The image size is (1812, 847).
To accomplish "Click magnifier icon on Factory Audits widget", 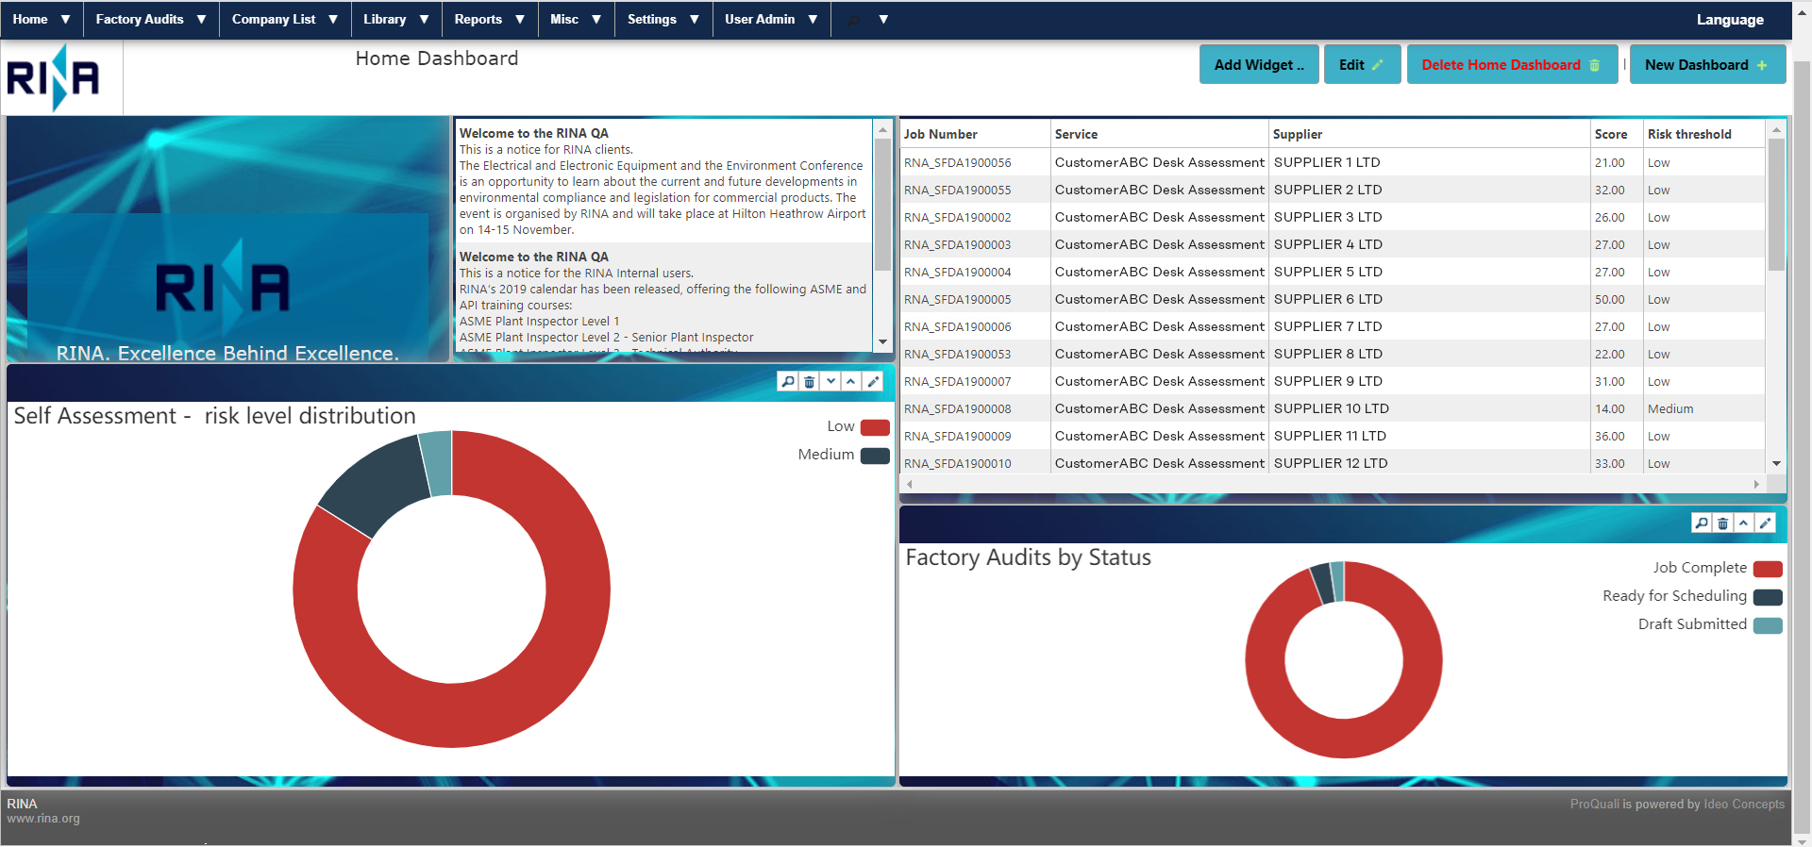I will (1702, 523).
